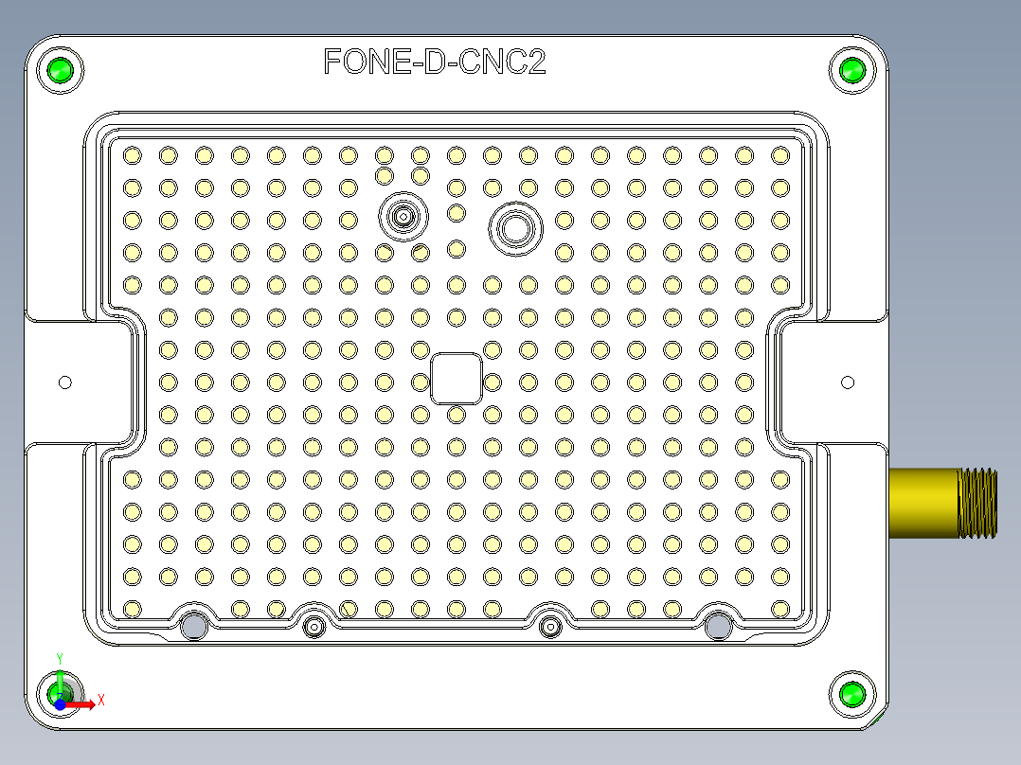Expand the left side clamp tab hole
The height and width of the screenshot is (765, 1021).
(64, 382)
